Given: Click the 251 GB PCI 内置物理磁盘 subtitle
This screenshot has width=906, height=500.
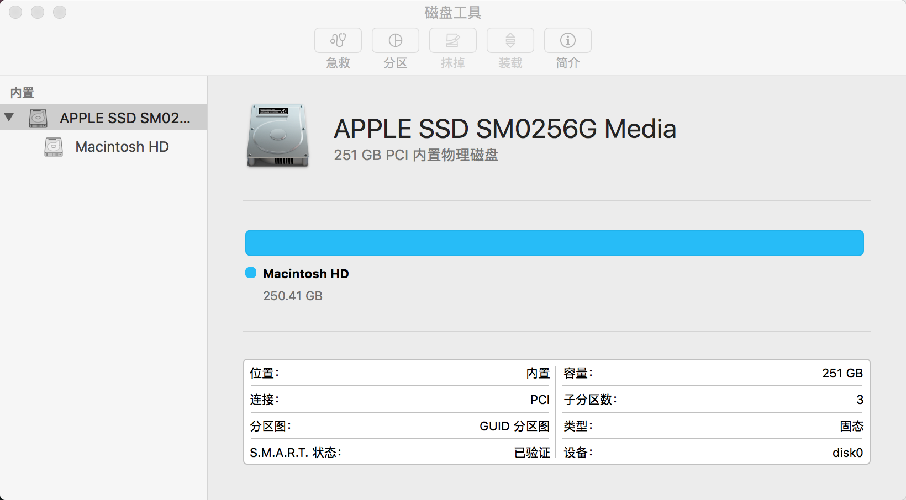Looking at the screenshot, I should 416,155.
